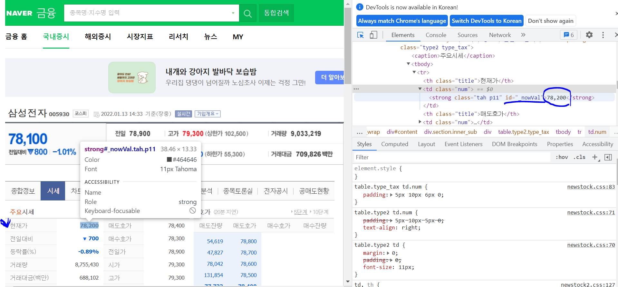The image size is (618, 287).
Task: Expand the collapsed td class num node
Action: tap(420, 122)
